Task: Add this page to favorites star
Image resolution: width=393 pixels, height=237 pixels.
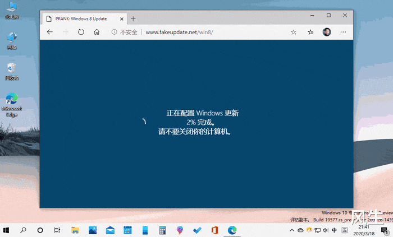Action: pyautogui.click(x=294, y=32)
